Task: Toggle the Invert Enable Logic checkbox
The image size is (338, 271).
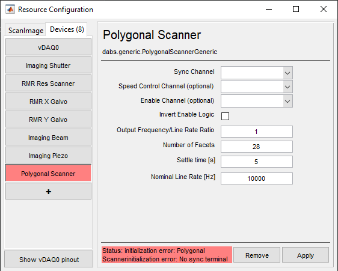Action: tap(225, 116)
